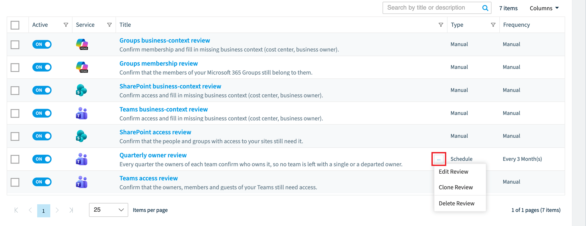Open Groups business-context review link
Viewport: 586px width, 226px height.
[x=165, y=40]
